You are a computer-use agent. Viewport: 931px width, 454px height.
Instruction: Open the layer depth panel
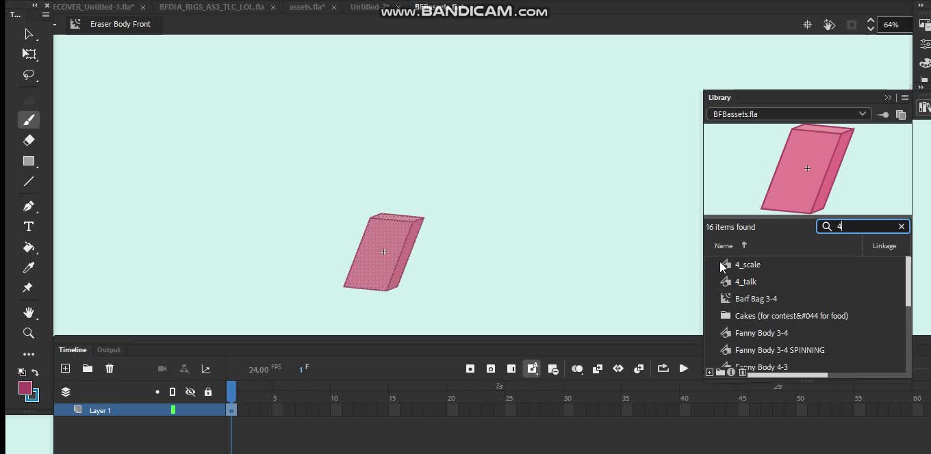(x=206, y=369)
